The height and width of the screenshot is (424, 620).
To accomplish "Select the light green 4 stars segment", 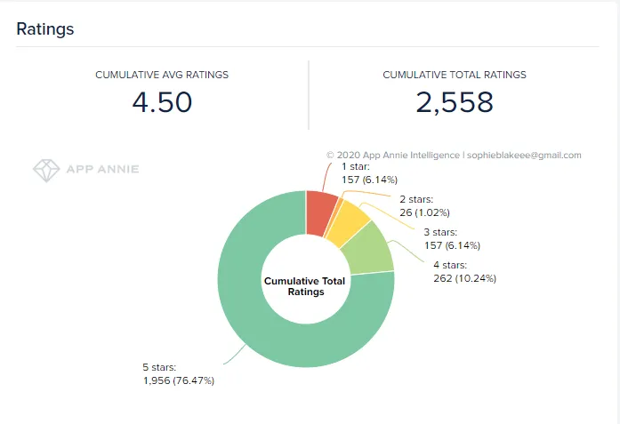I will [369, 250].
